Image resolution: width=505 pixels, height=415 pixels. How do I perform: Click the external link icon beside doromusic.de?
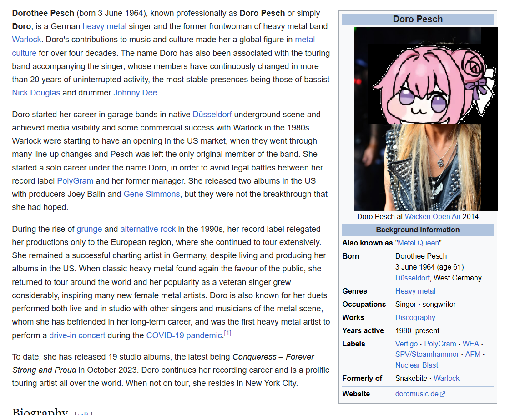coord(443,394)
